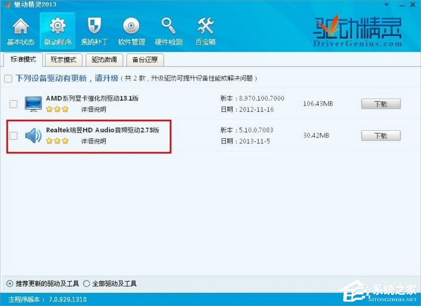Screen dimensions: 421x306
Task: Check the AMD显卡催化剂驱动 checkbox
Action: [x=13, y=104]
